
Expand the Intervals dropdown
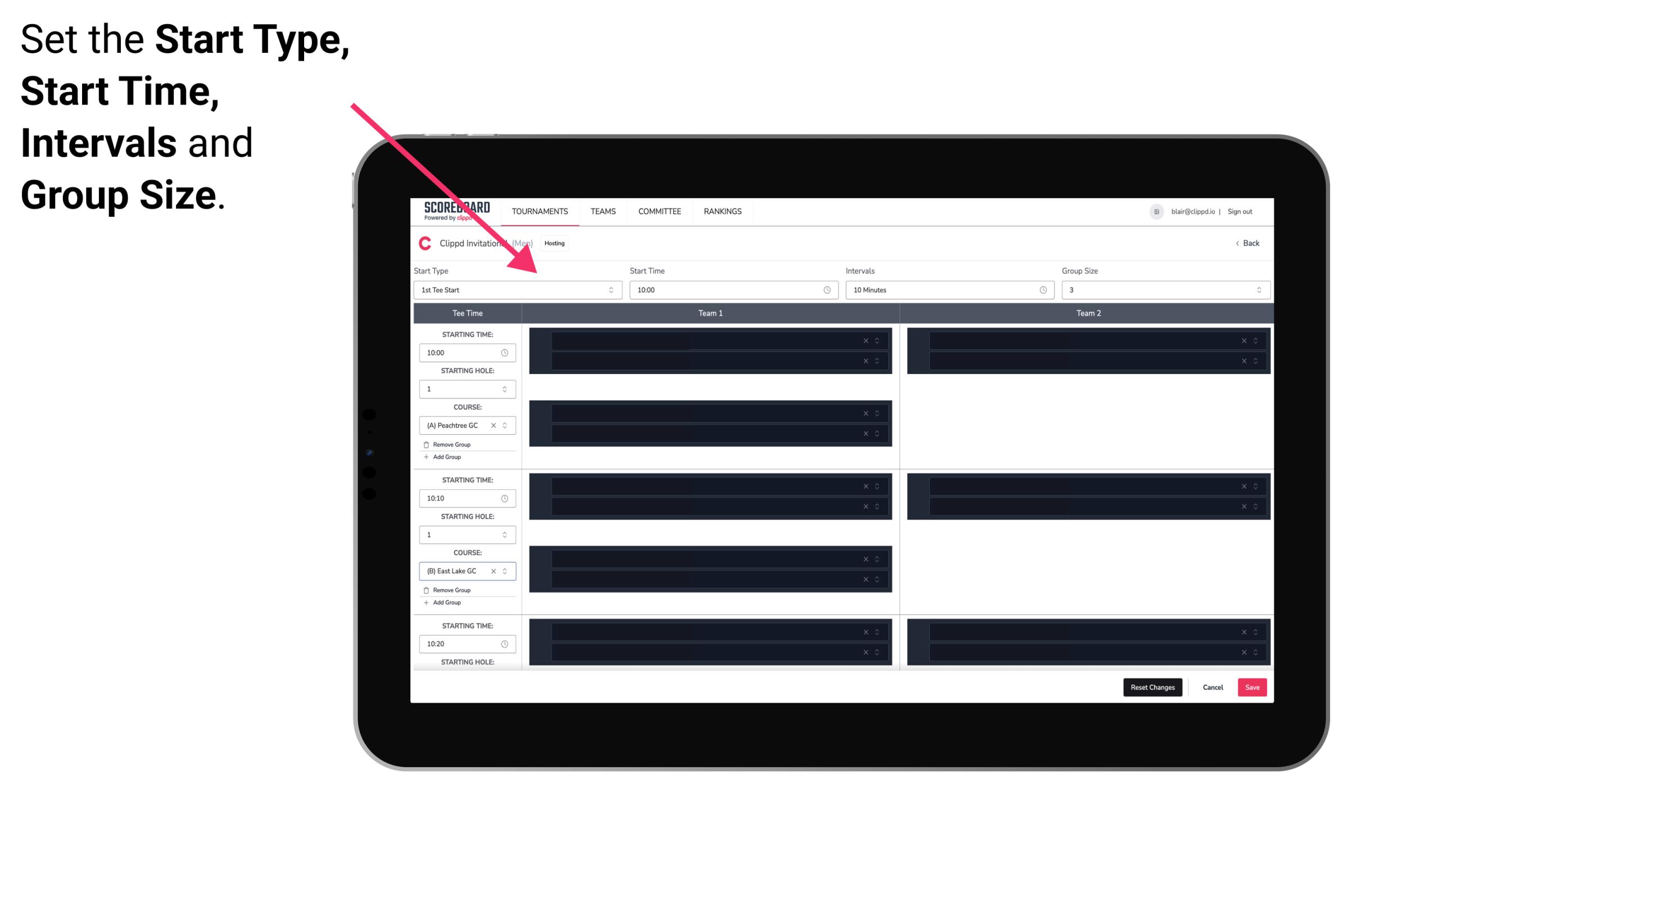tap(947, 290)
